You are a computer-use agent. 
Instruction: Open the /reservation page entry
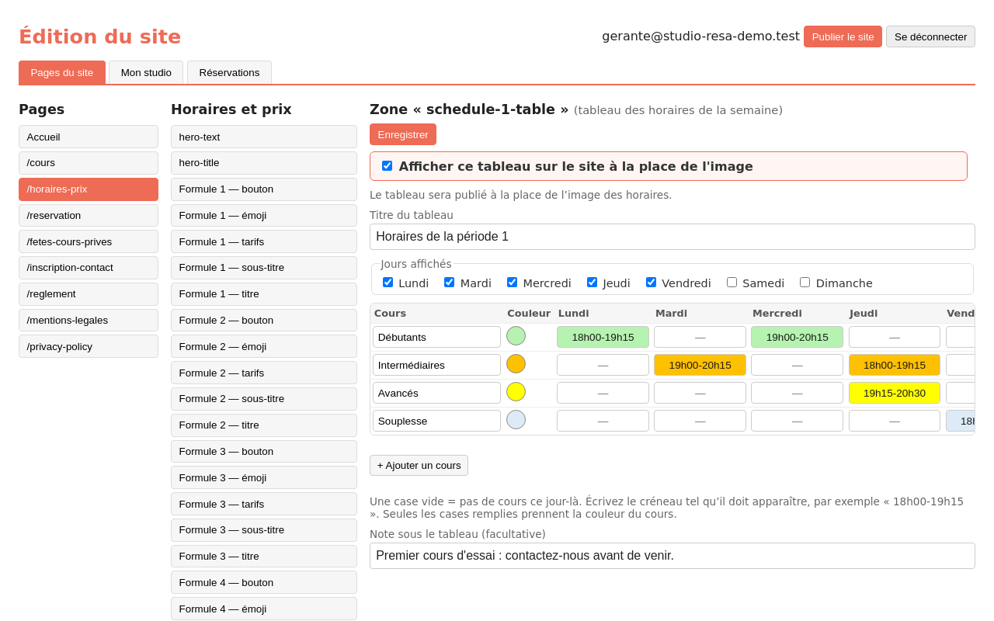(89, 215)
